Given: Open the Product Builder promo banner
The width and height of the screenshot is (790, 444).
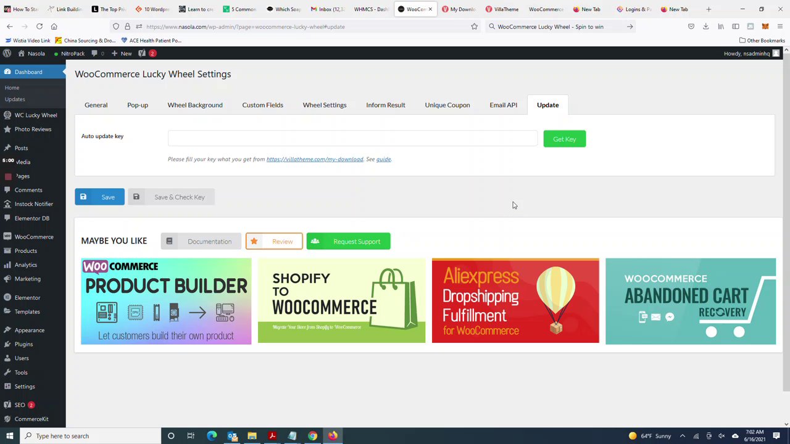Looking at the screenshot, I should click(166, 302).
